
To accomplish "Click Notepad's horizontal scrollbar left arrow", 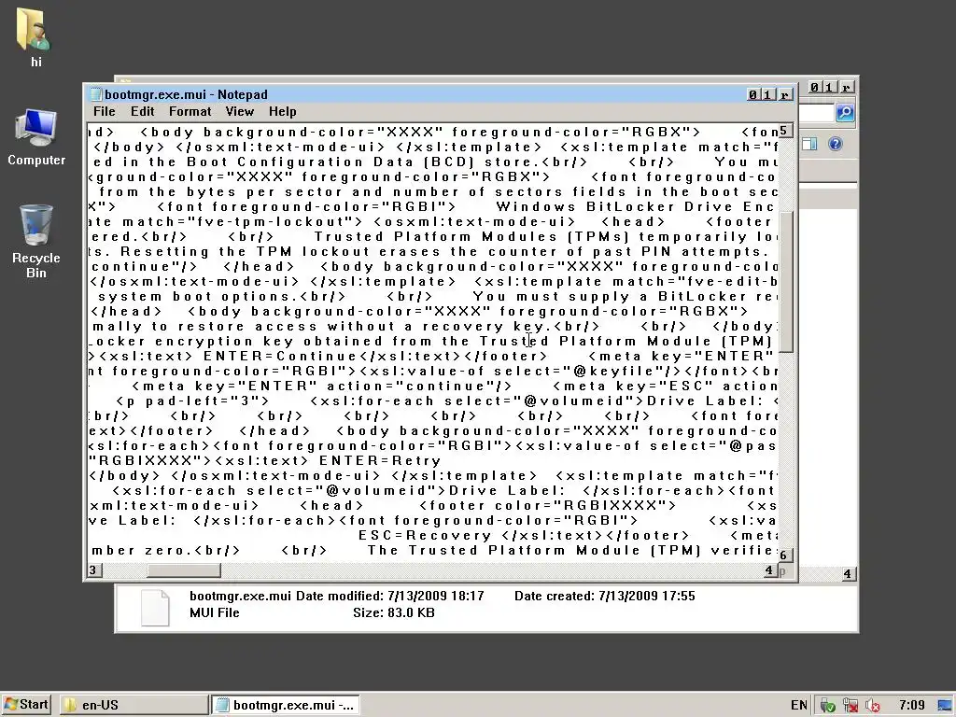I will [x=94, y=570].
